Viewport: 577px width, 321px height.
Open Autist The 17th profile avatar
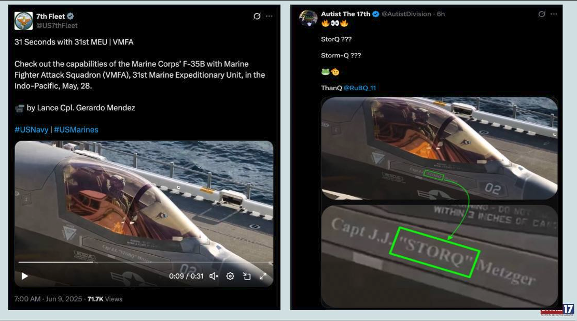(308, 18)
